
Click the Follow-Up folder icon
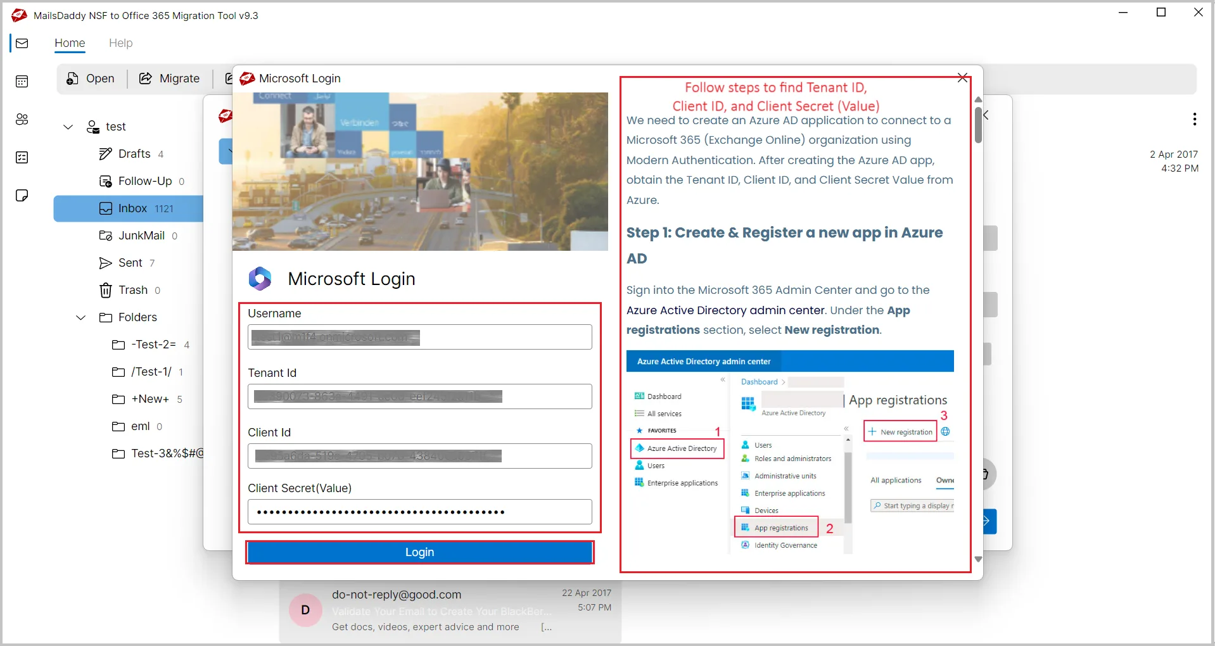106,181
